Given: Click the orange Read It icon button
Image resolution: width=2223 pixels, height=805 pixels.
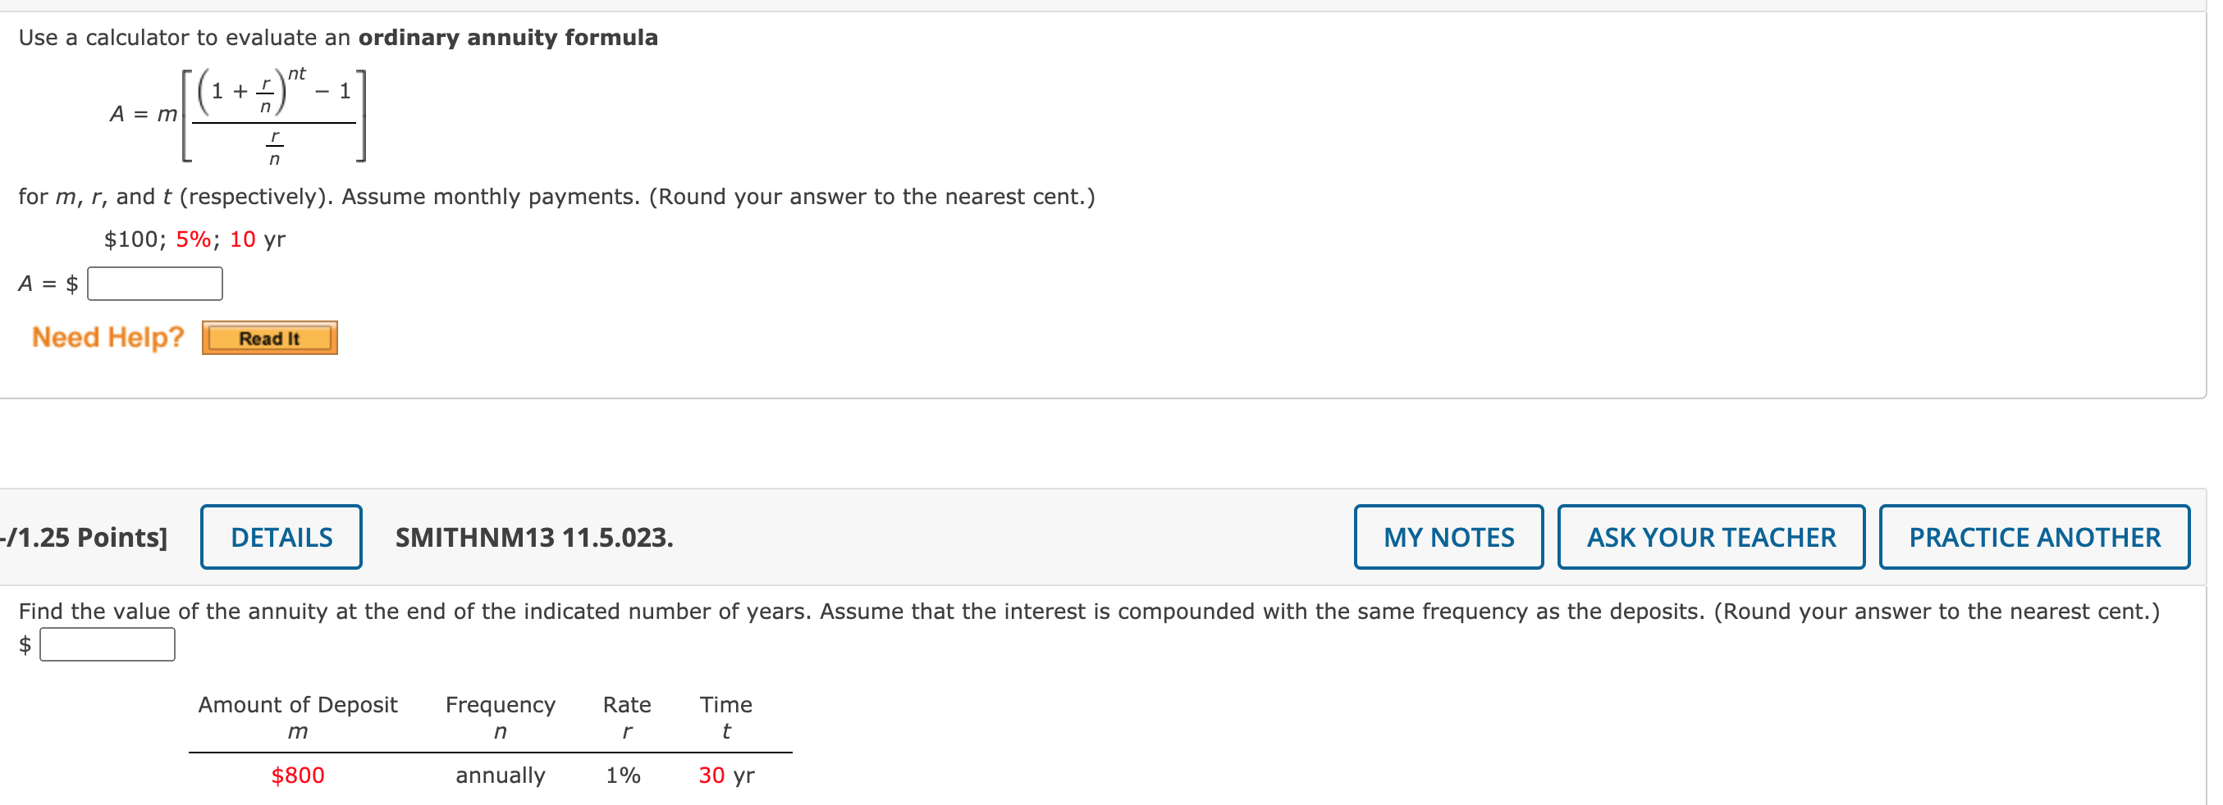Looking at the screenshot, I should click(x=270, y=337).
